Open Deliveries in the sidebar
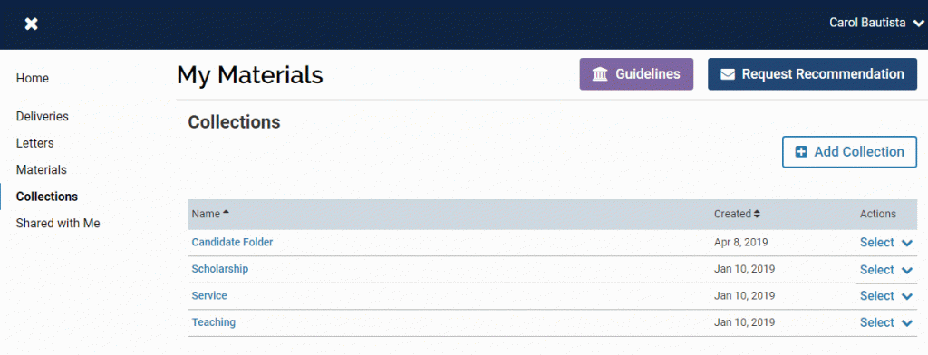This screenshot has height=355, width=928. pyautogui.click(x=42, y=117)
